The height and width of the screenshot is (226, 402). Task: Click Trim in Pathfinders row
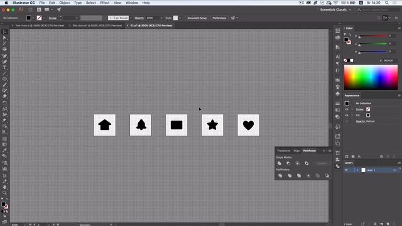tap(290, 176)
